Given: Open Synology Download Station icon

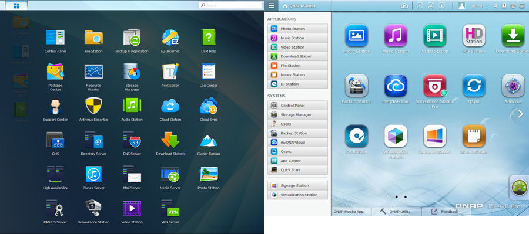Looking at the screenshot, I should [x=170, y=140].
